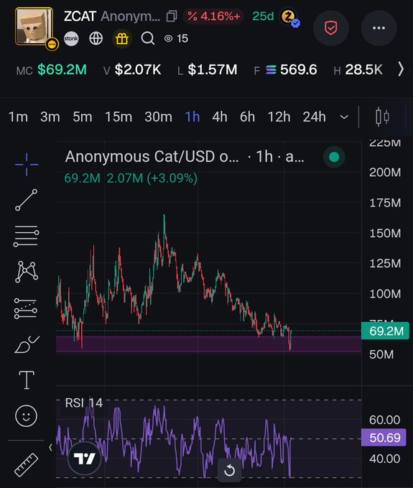Open the three-dot more options button
The image size is (413, 488).
pyautogui.click(x=379, y=28)
